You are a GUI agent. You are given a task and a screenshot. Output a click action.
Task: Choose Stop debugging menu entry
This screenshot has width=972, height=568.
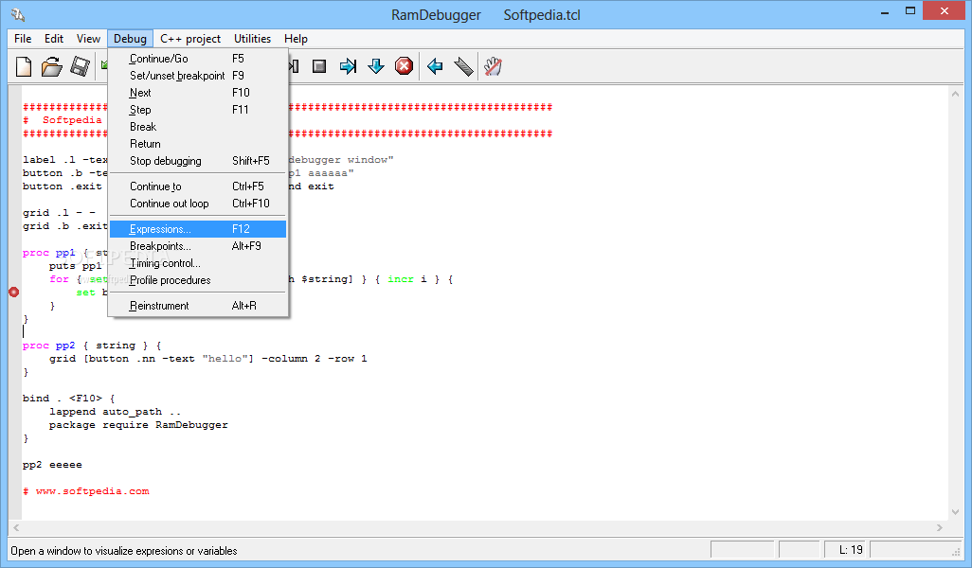click(x=198, y=160)
